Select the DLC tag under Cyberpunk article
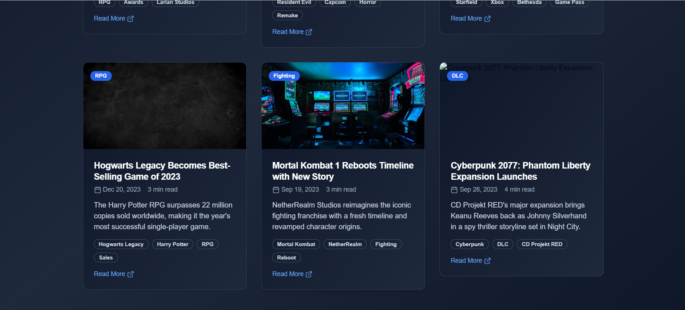Image resolution: width=685 pixels, height=310 pixels. [503, 244]
